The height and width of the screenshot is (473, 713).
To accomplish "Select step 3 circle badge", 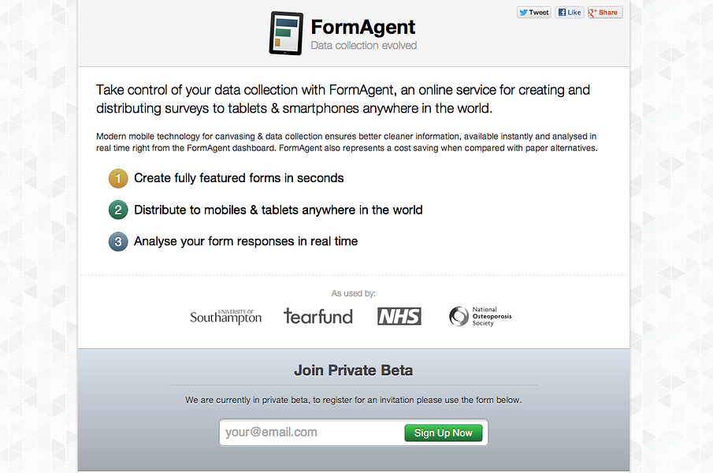I will (117, 241).
